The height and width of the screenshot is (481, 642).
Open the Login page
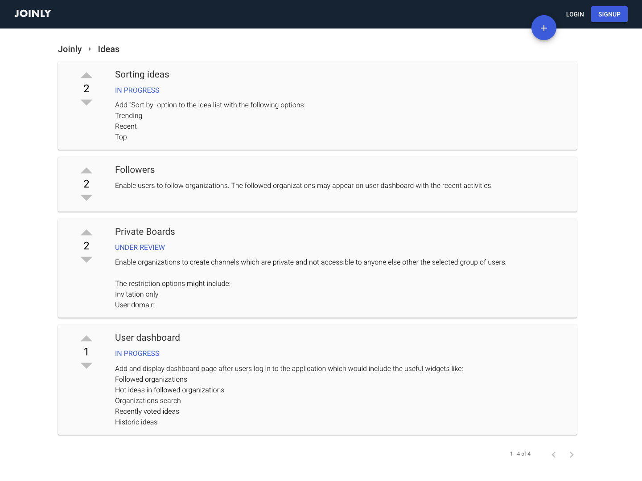(575, 14)
